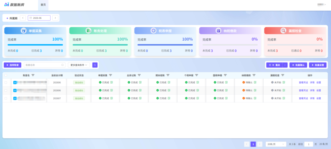Click the 验证状态 column header
This screenshot has height=149, width=331.
79,75
